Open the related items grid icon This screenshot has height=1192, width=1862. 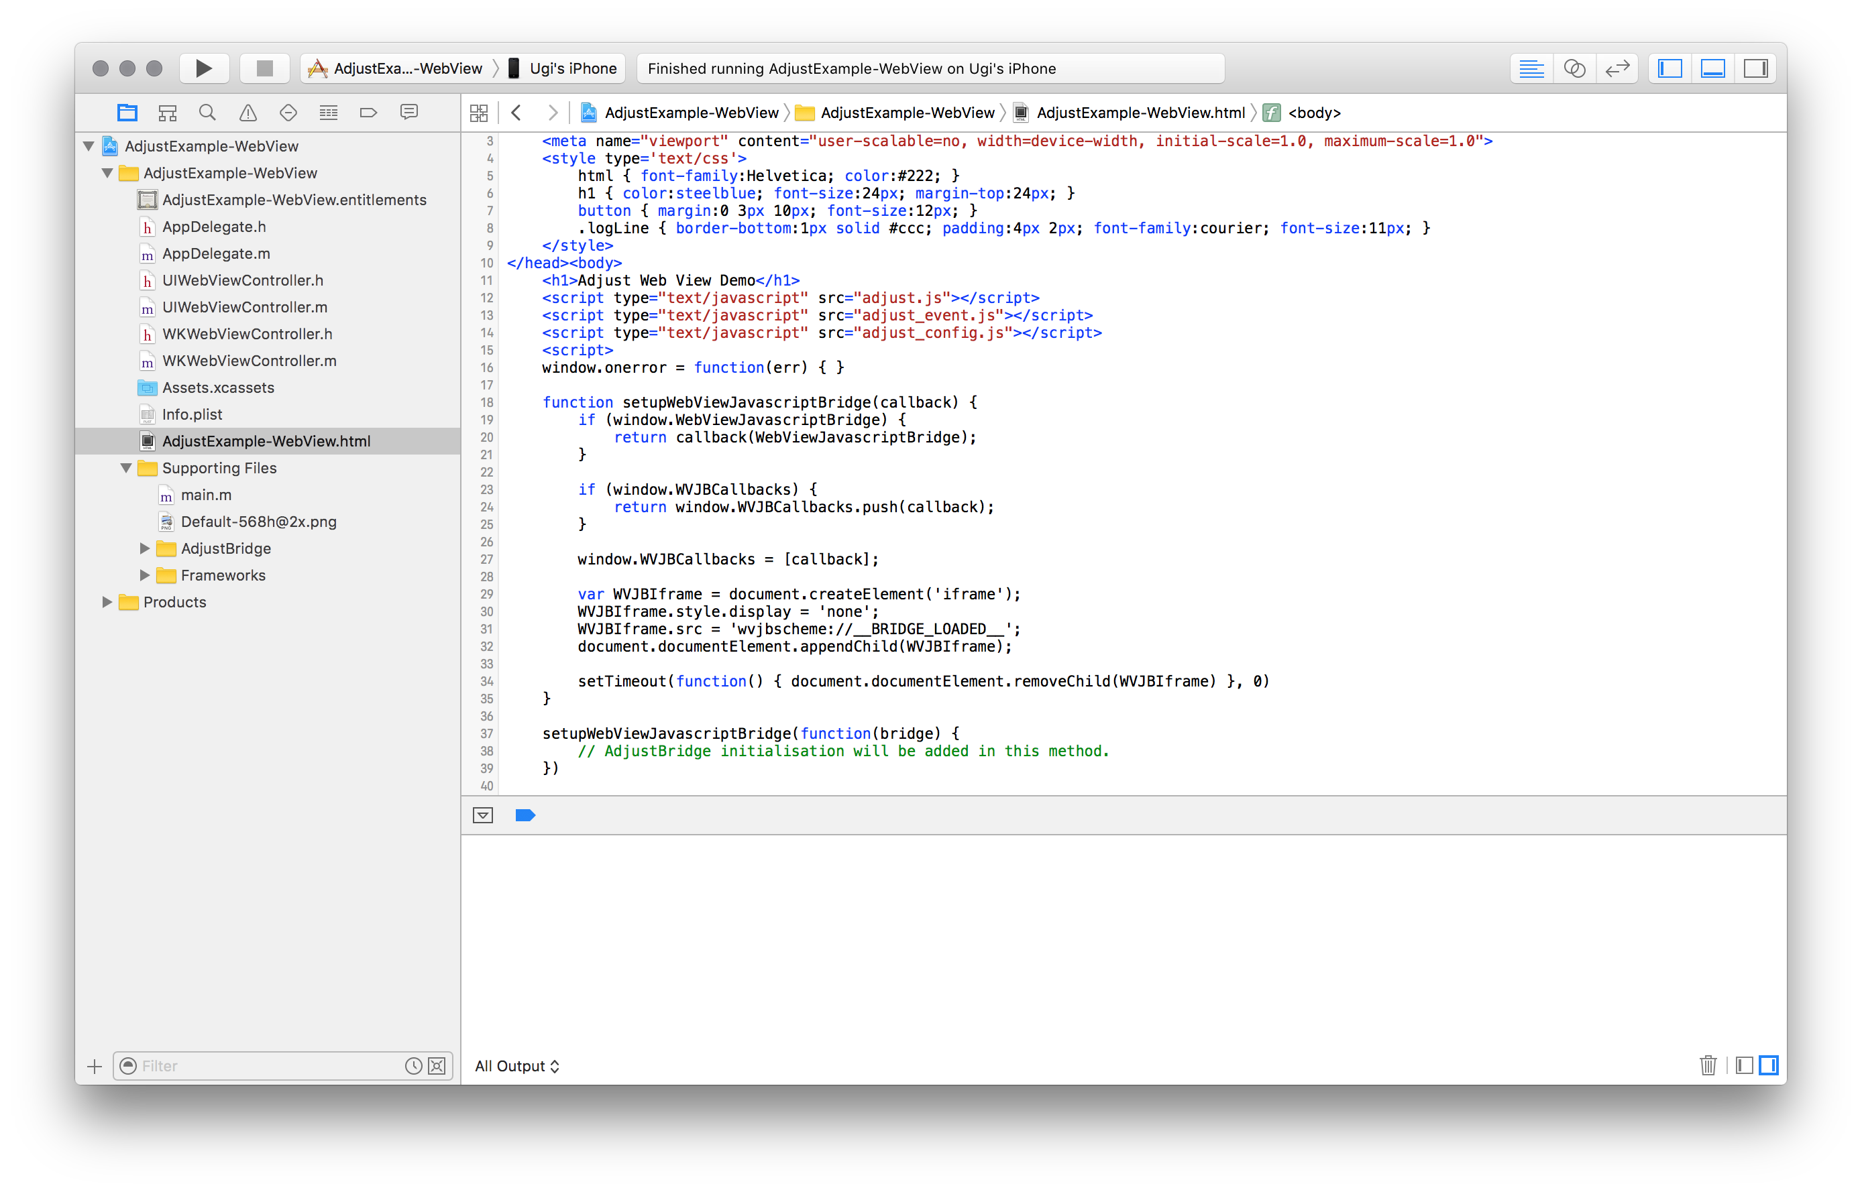pyautogui.click(x=479, y=113)
